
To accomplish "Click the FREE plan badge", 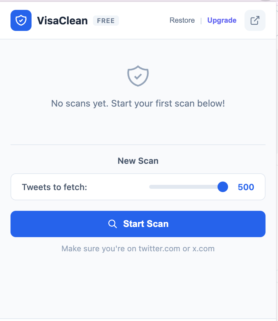I will (x=106, y=20).
